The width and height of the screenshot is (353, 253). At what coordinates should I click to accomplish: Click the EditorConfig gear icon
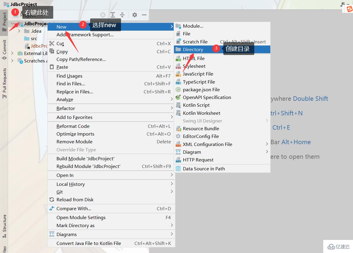click(x=178, y=136)
